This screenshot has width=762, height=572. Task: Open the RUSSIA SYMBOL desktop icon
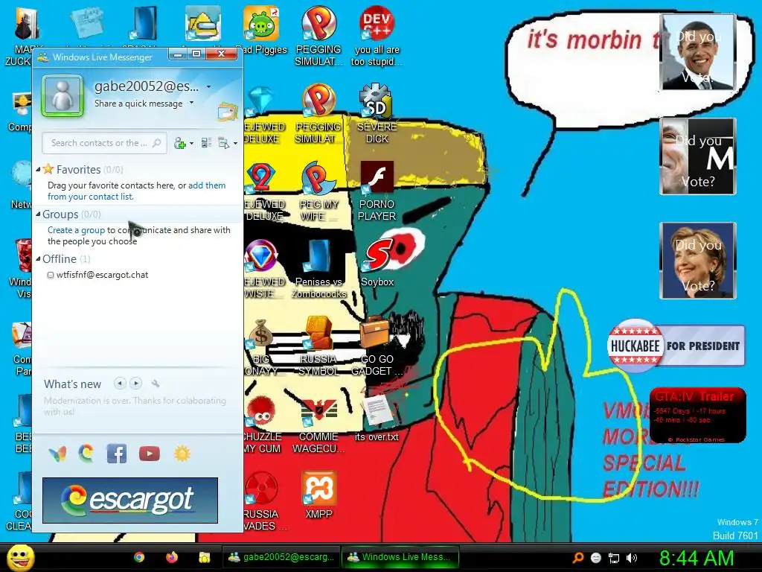pos(318,346)
